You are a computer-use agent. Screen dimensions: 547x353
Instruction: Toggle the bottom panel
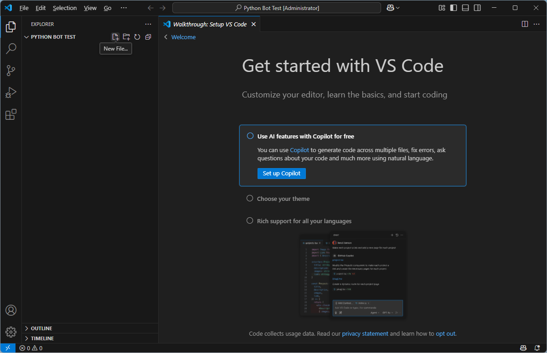pyautogui.click(x=465, y=8)
